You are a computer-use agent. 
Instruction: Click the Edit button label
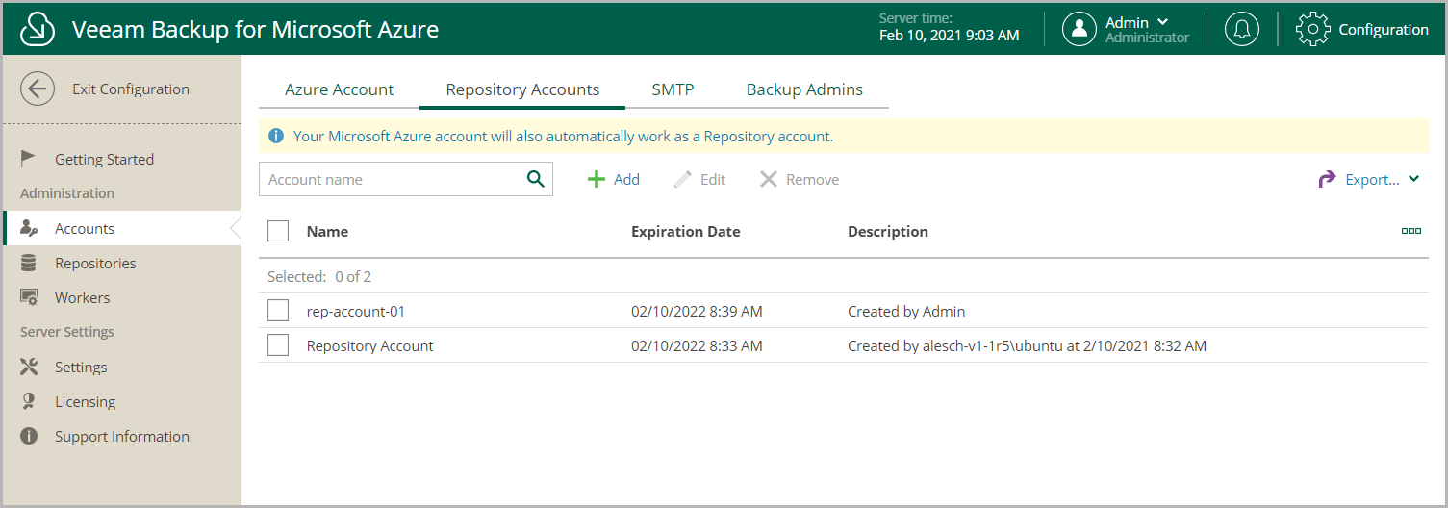pyautogui.click(x=713, y=179)
